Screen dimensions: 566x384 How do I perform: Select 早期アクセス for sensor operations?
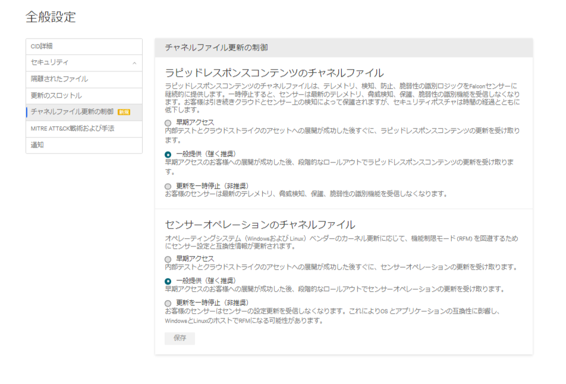pos(168,259)
